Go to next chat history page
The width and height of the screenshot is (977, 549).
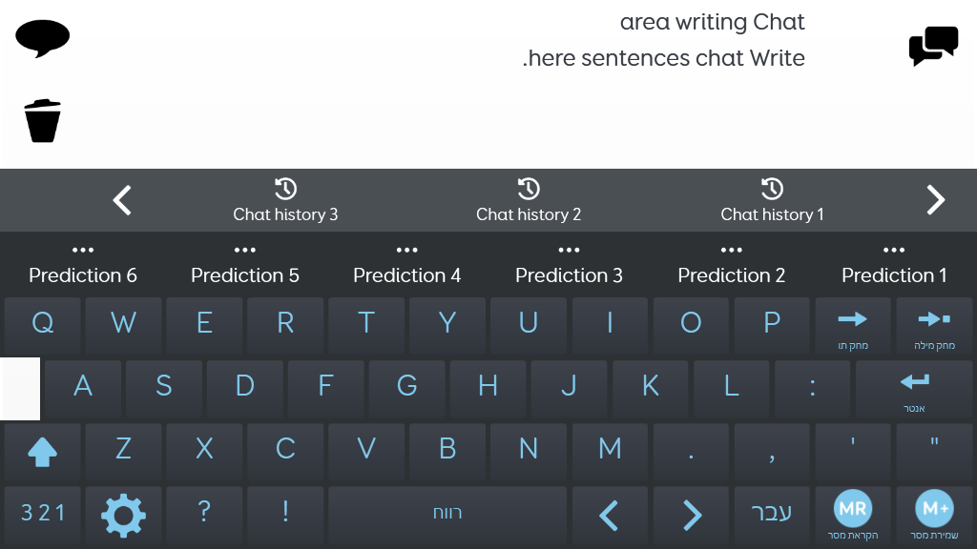935,200
